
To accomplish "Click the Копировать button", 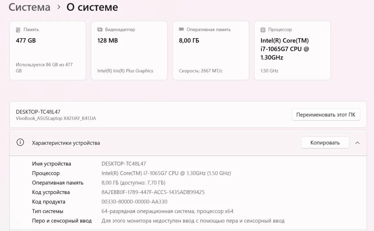I will 325,143.
